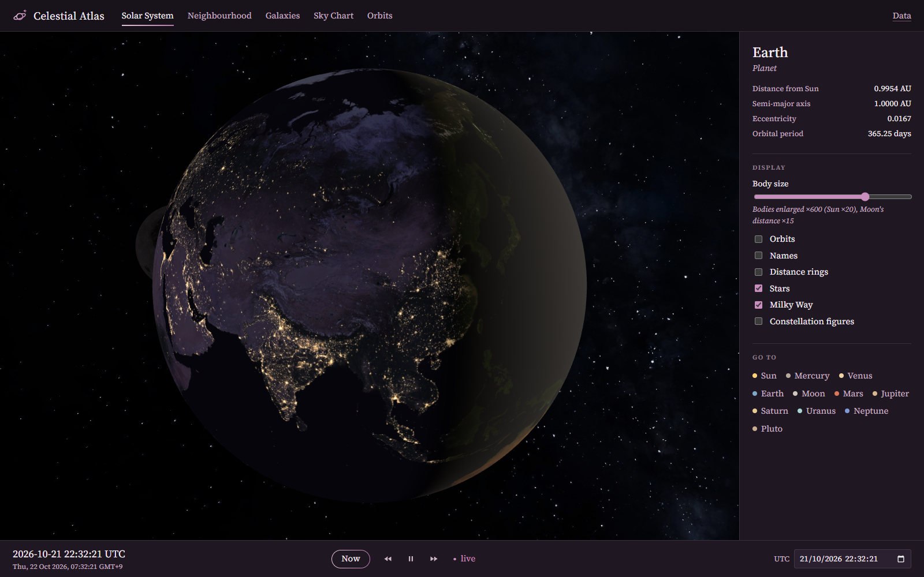Go to Uranus
The width and height of the screenshot is (924, 577).
pyautogui.click(x=817, y=411)
